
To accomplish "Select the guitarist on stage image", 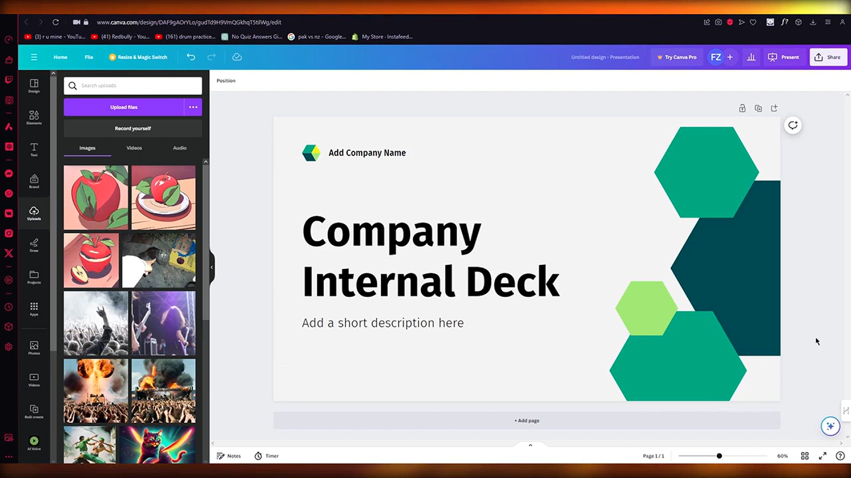I will (163, 323).
